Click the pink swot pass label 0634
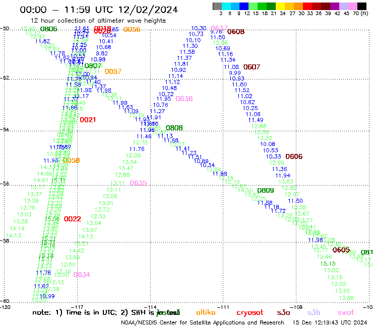This screenshot has height=327, width=373. tap(82, 275)
